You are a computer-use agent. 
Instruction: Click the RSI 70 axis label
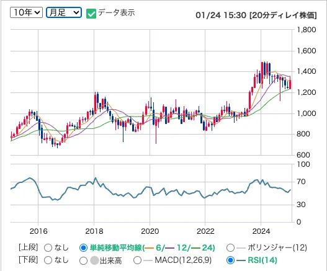(301, 182)
